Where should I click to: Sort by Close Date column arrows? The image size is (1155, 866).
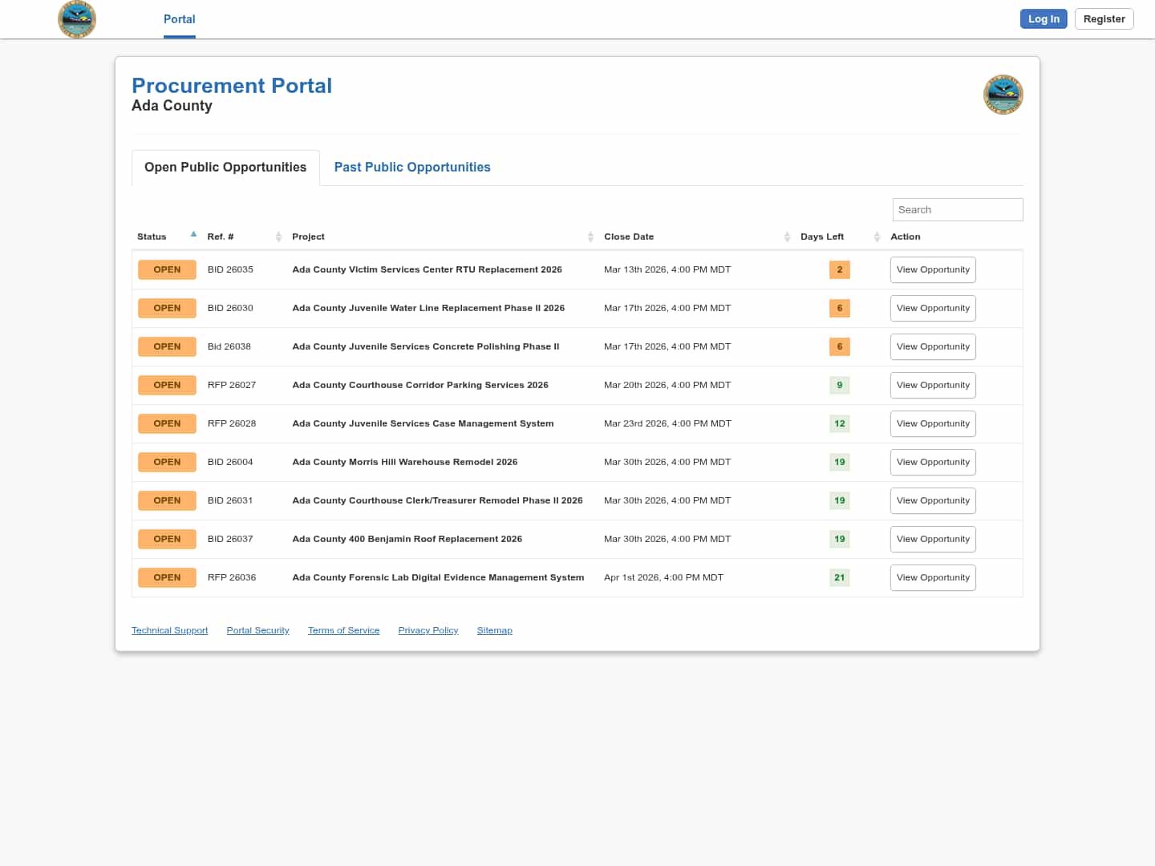787,237
